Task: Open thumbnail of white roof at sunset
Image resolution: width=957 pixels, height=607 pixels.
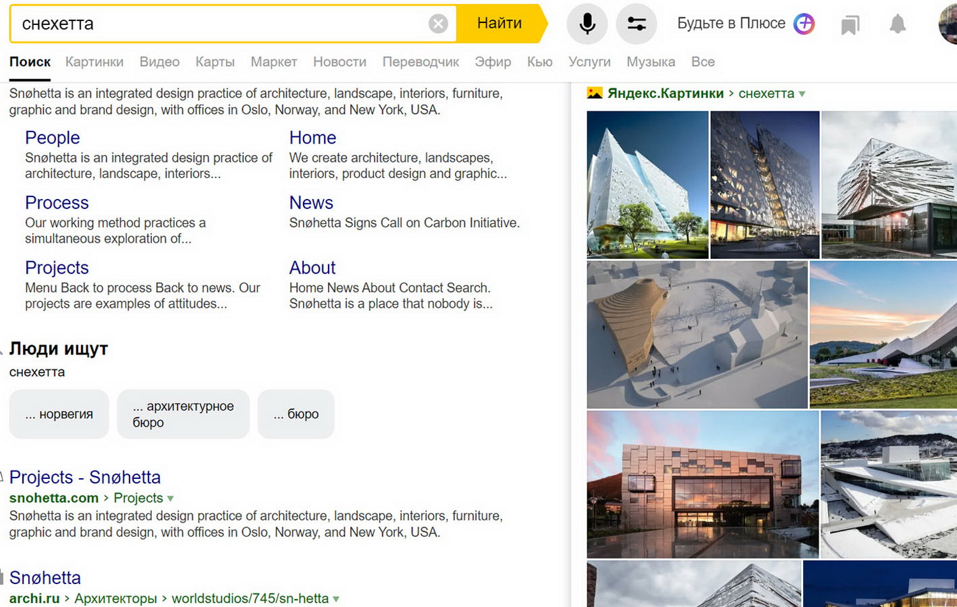Action: [x=884, y=335]
